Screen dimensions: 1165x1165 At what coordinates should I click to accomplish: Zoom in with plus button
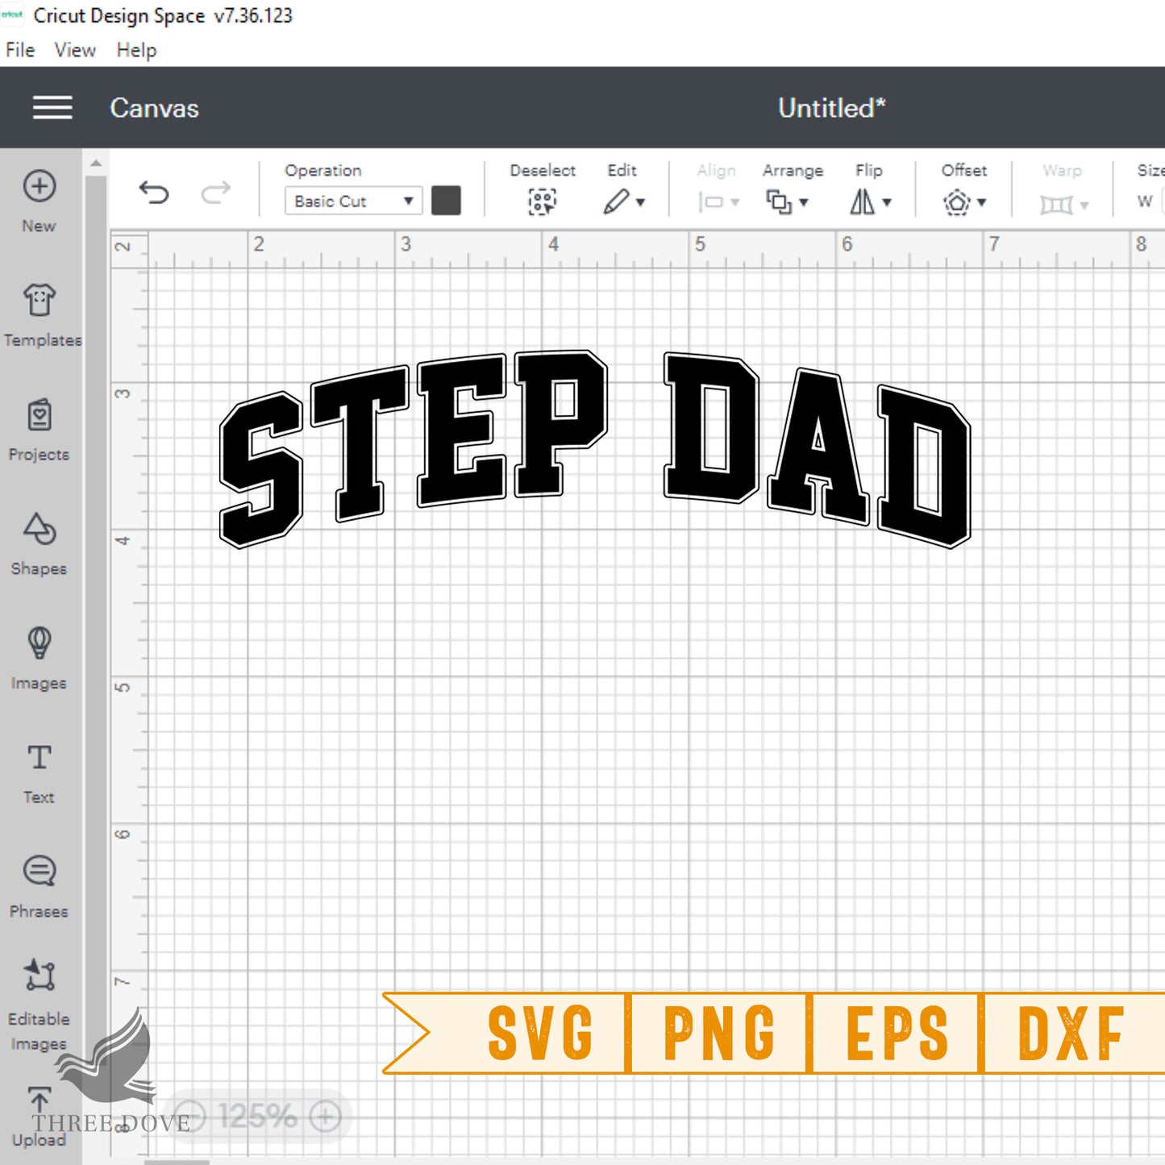(x=326, y=1117)
